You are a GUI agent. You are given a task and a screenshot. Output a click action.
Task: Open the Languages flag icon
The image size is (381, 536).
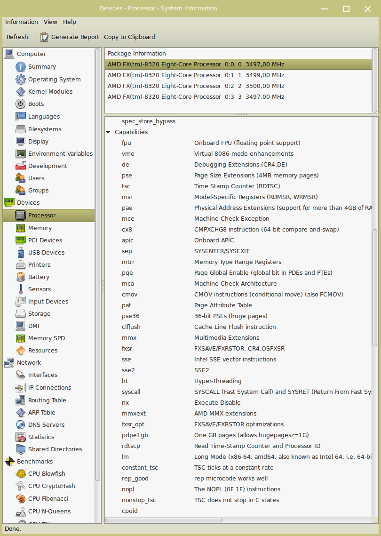(21, 117)
